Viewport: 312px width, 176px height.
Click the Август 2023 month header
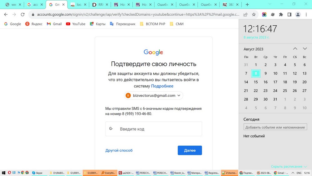tap(253, 49)
